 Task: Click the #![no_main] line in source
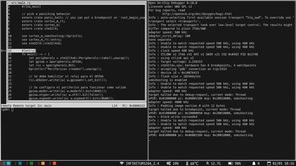point(31,6)
